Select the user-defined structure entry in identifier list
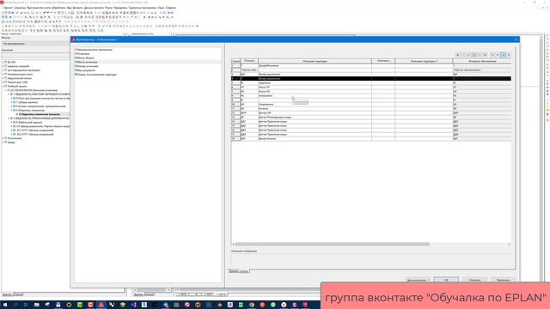Image resolution: width=550 pixels, height=309 pixels. click(x=96, y=75)
